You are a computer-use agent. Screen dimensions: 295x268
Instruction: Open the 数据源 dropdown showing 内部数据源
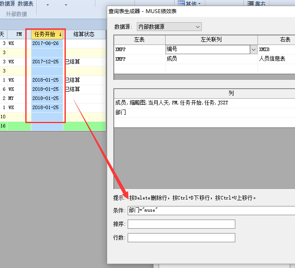click(x=169, y=27)
